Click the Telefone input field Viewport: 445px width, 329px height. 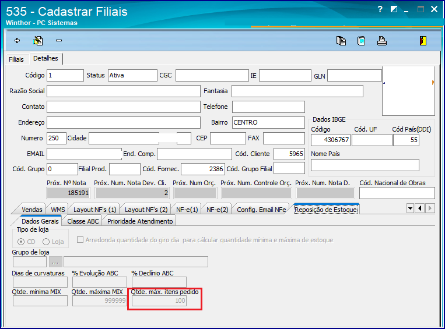coord(268,107)
